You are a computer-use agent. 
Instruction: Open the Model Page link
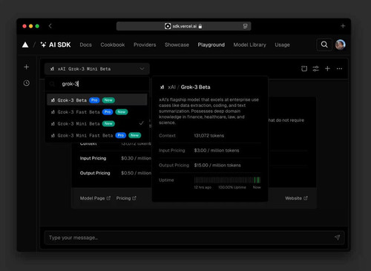pos(95,198)
